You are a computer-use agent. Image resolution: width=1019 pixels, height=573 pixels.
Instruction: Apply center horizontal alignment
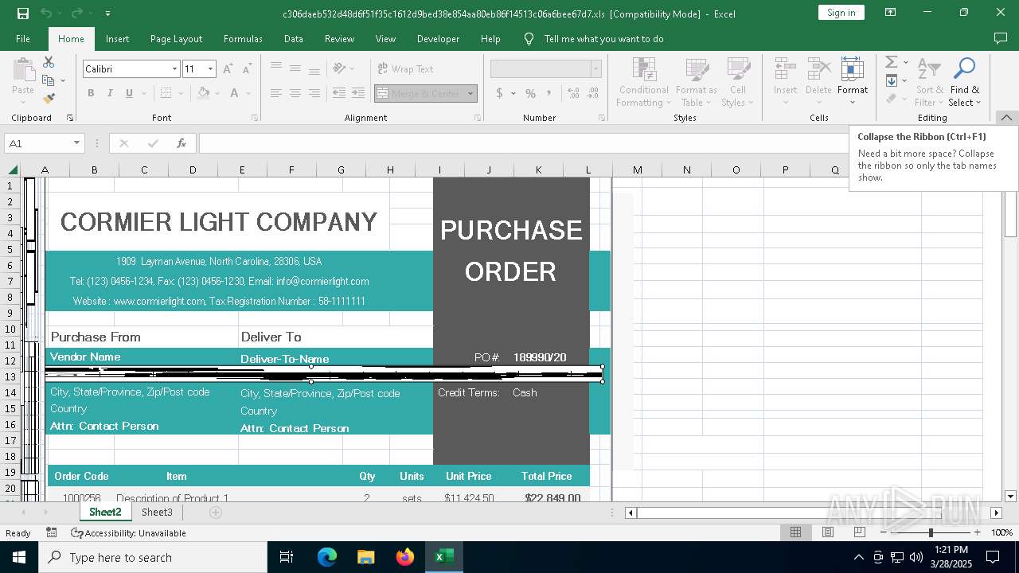click(x=295, y=93)
